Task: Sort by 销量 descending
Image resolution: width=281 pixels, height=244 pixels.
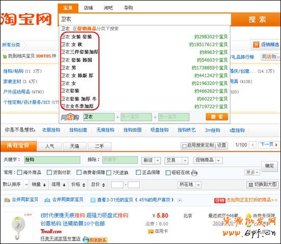Action: coord(39,185)
